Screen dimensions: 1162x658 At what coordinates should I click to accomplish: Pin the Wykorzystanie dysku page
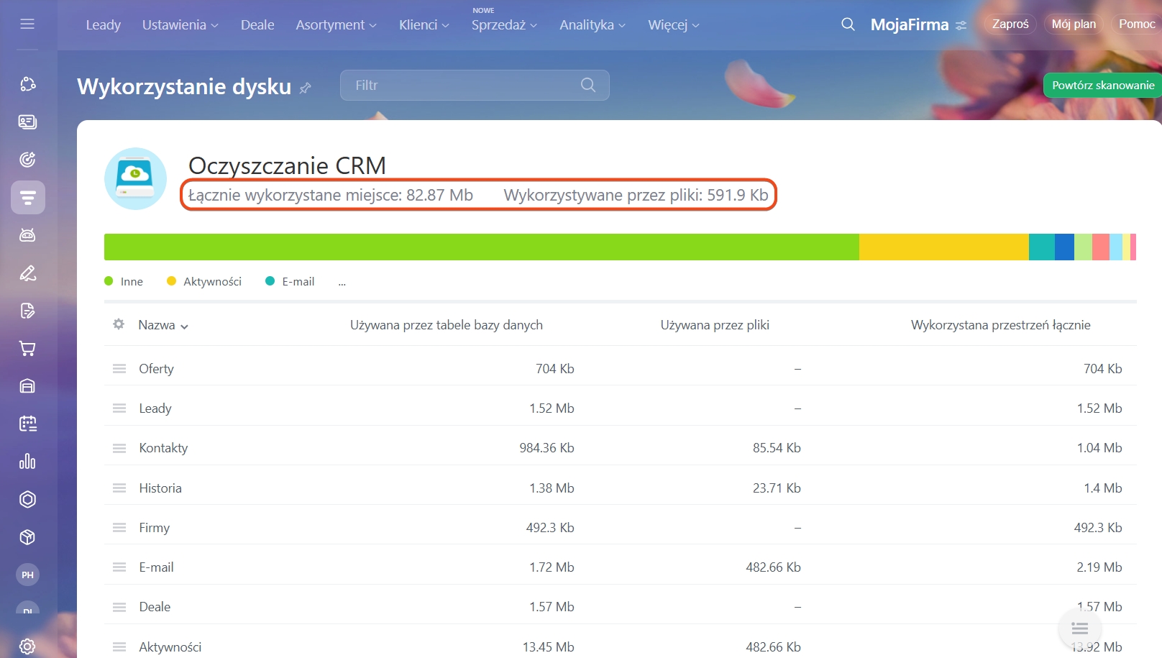pos(306,88)
